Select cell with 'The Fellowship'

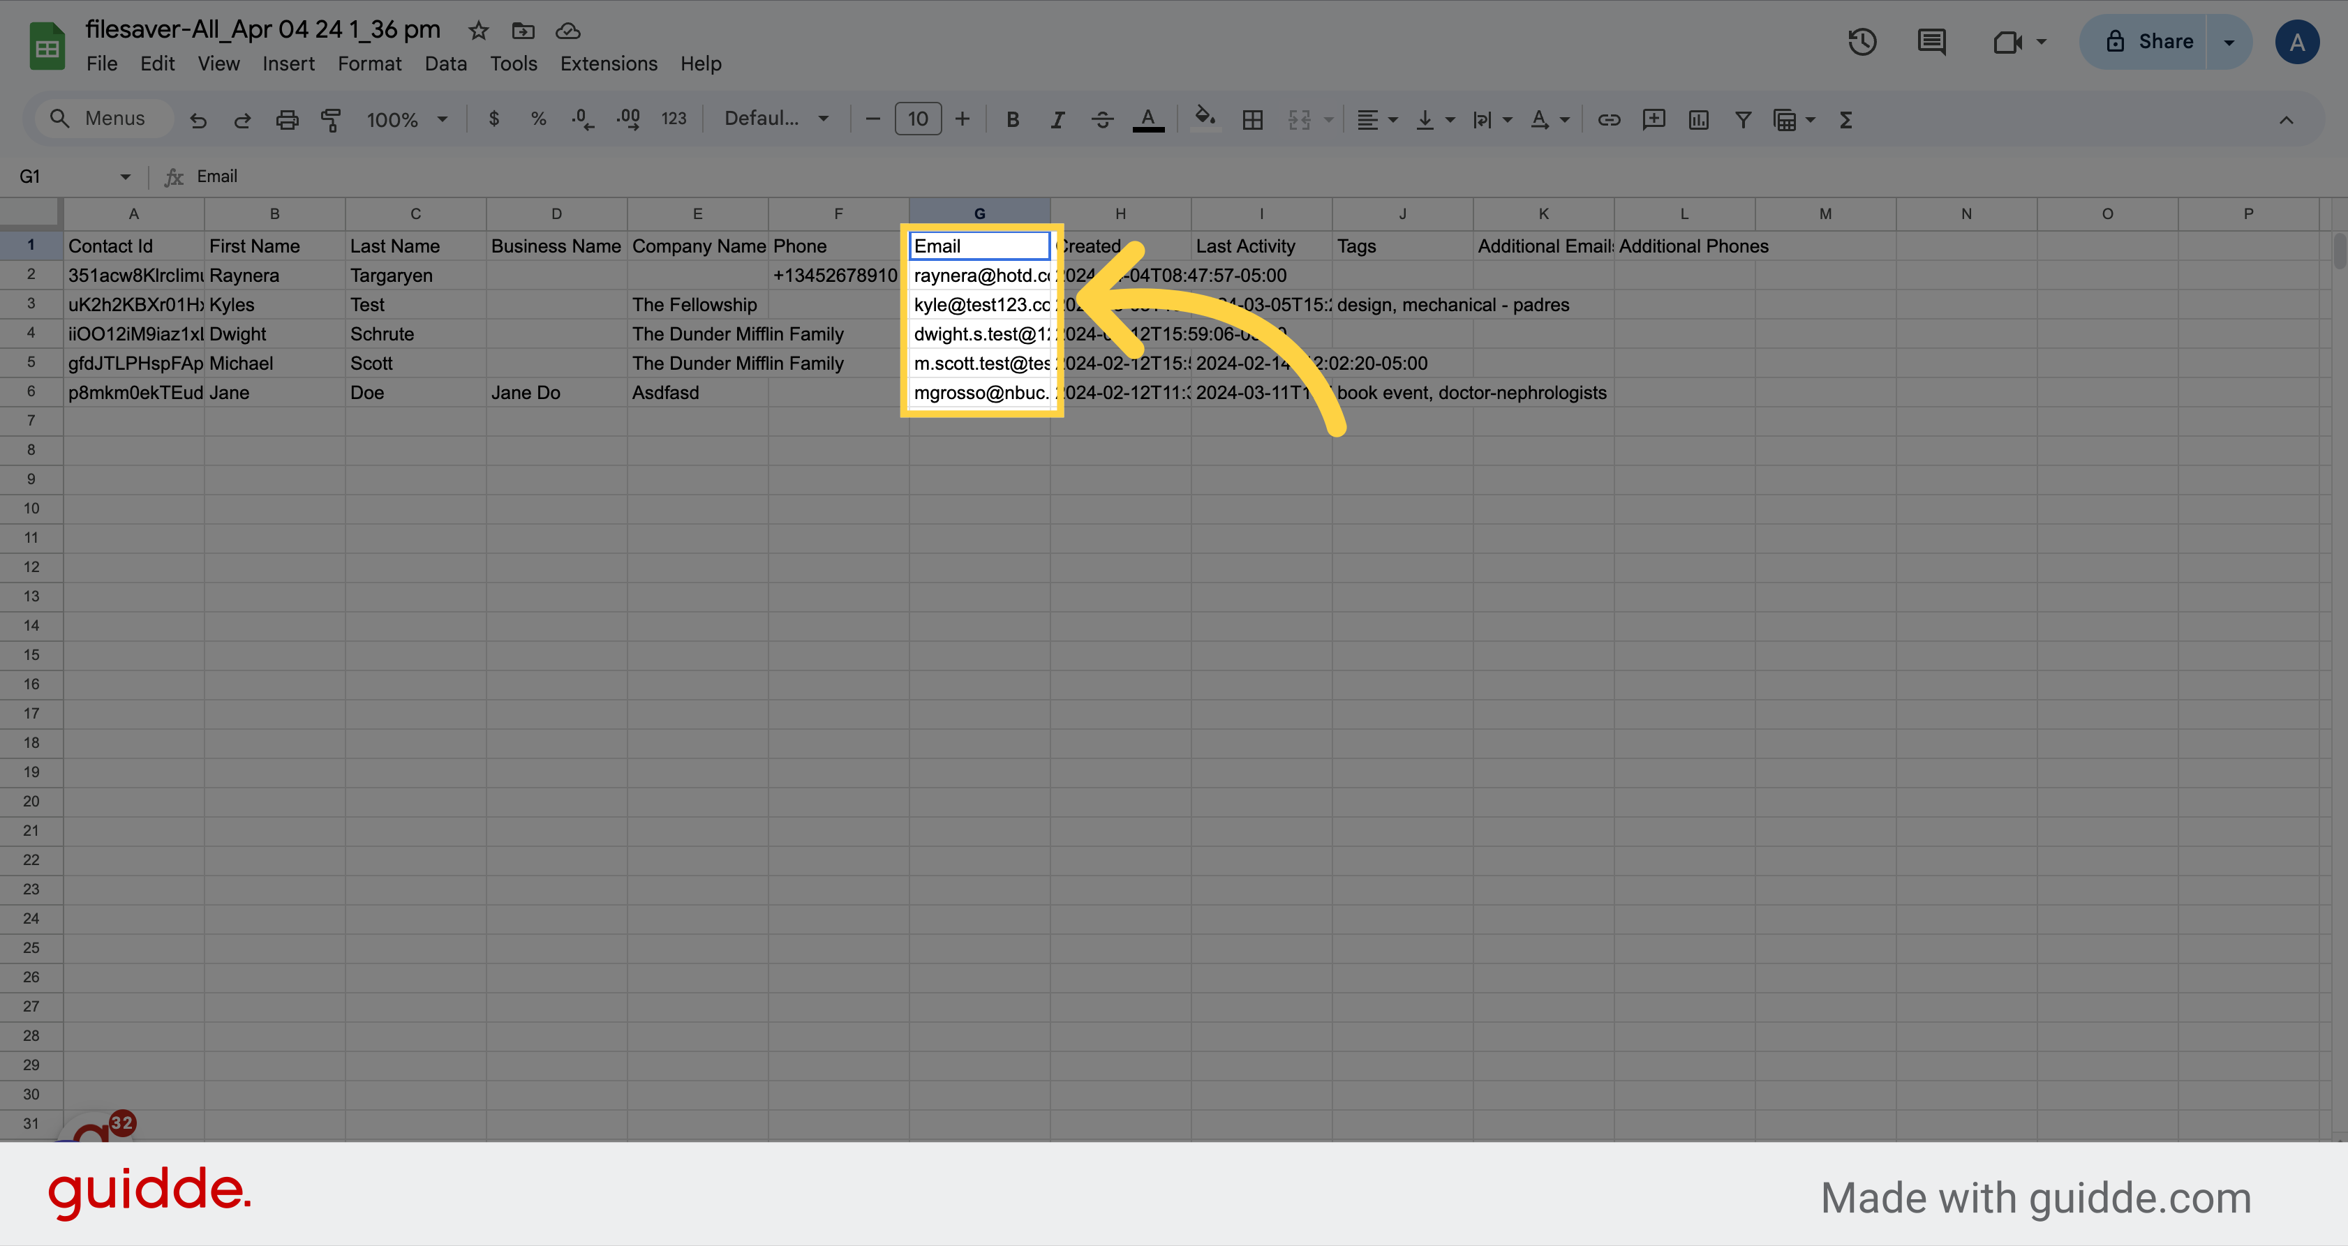697,304
